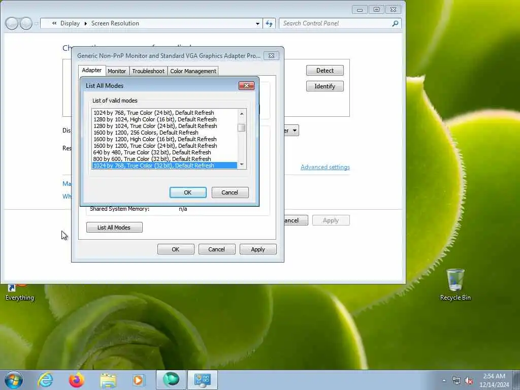The width and height of the screenshot is (520, 390).
Task: Select 1600 by 1200, 256 Colors mode
Action: click(x=165, y=133)
